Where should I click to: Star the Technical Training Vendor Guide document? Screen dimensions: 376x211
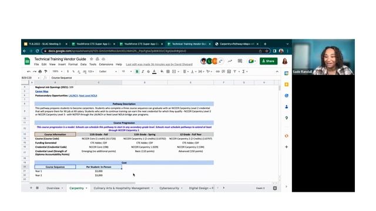[92, 59]
